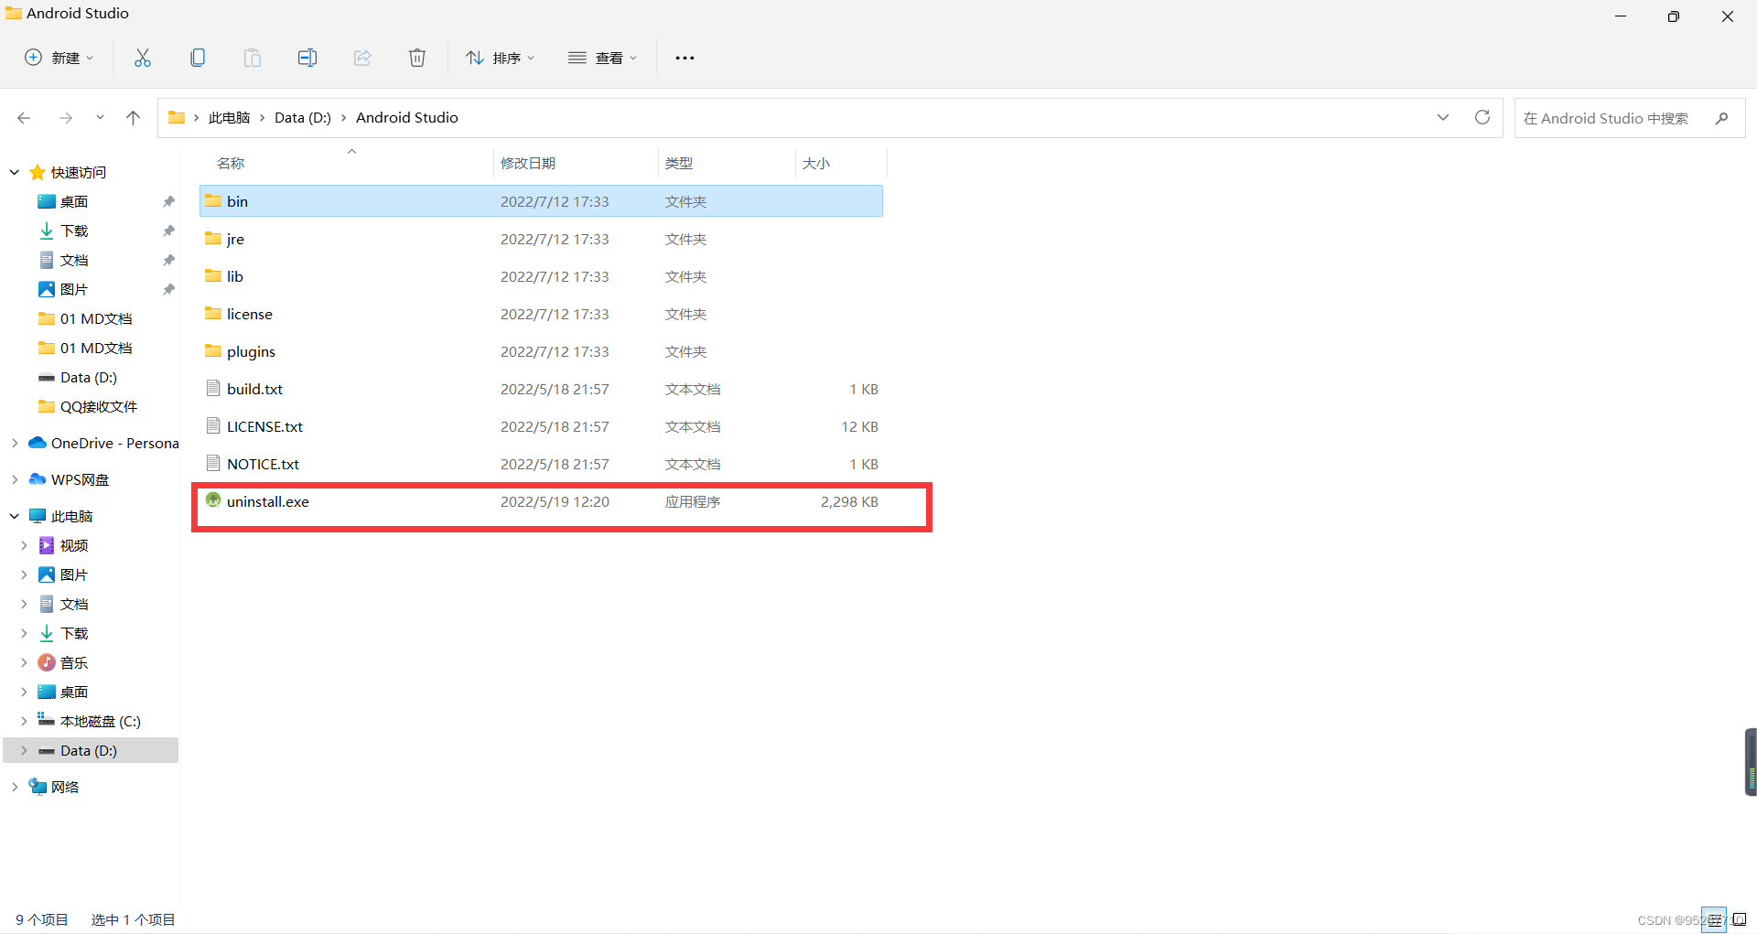
Task: Refresh the current folder view
Action: (x=1482, y=117)
